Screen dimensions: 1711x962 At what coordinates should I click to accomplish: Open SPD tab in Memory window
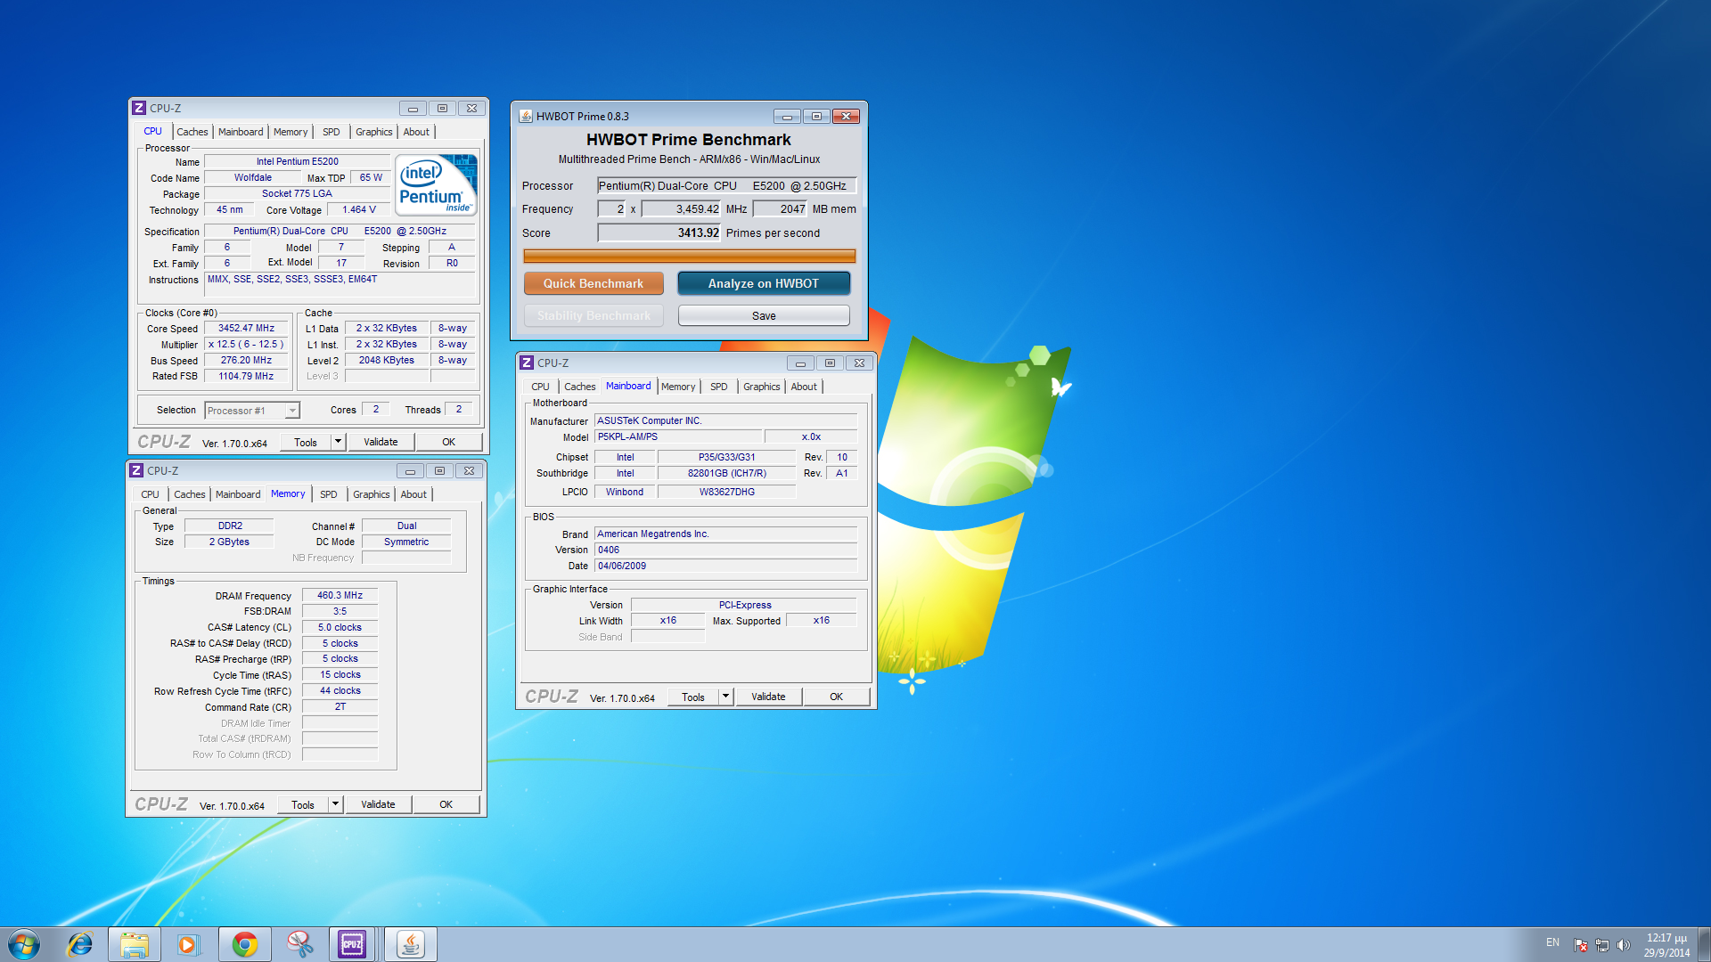(x=329, y=494)
